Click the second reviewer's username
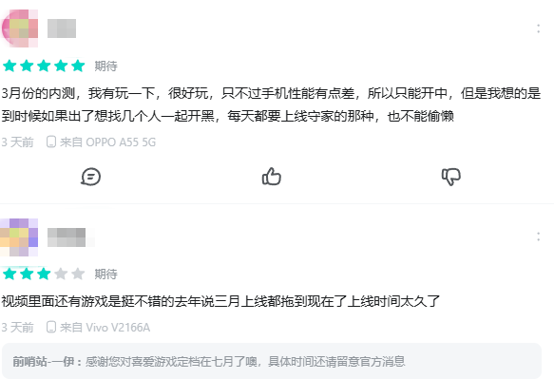This screenshot has height=379, width=554. [67, 237]
